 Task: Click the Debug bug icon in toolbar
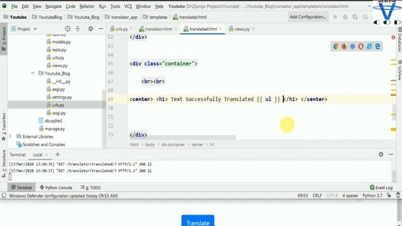point(345,17)
